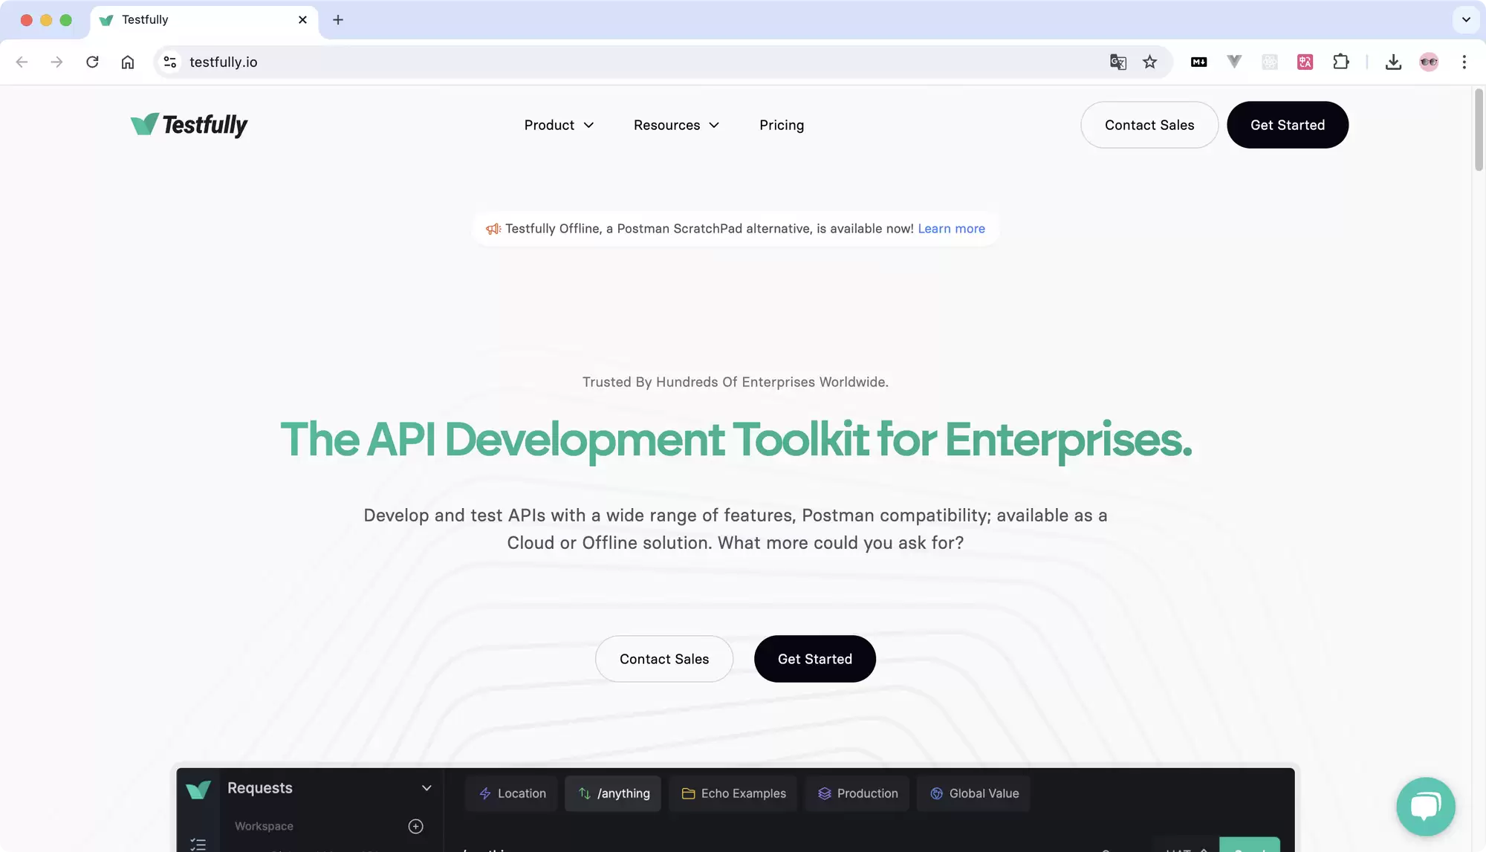Click the Testfully logo in header
1486x852 pixels.
pos(189,125)
